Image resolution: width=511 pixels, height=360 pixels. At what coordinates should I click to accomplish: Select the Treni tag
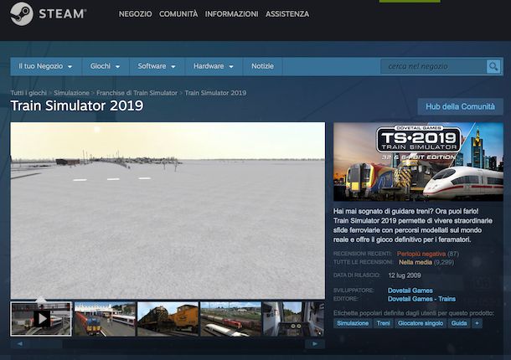pyautogui.click(x=383, y=323)
